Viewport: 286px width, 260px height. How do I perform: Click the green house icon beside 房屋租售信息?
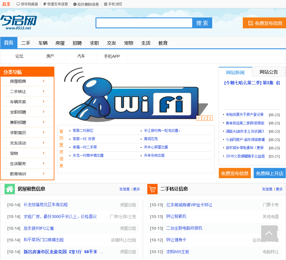[9, 189]
